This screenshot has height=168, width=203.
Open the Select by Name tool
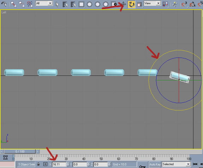pos(65,5)
